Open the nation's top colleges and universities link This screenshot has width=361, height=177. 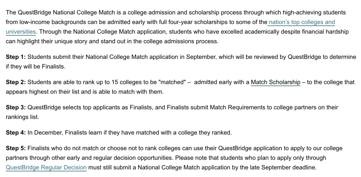pos(302,22)
